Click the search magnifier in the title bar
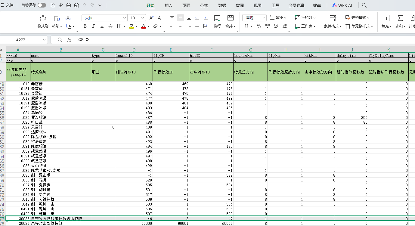The image size is (415, 226). pos(364,5)
